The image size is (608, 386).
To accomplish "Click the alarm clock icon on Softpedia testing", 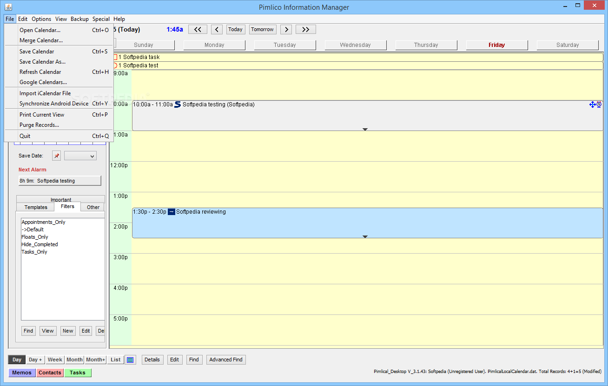I will tap(599, 105).
